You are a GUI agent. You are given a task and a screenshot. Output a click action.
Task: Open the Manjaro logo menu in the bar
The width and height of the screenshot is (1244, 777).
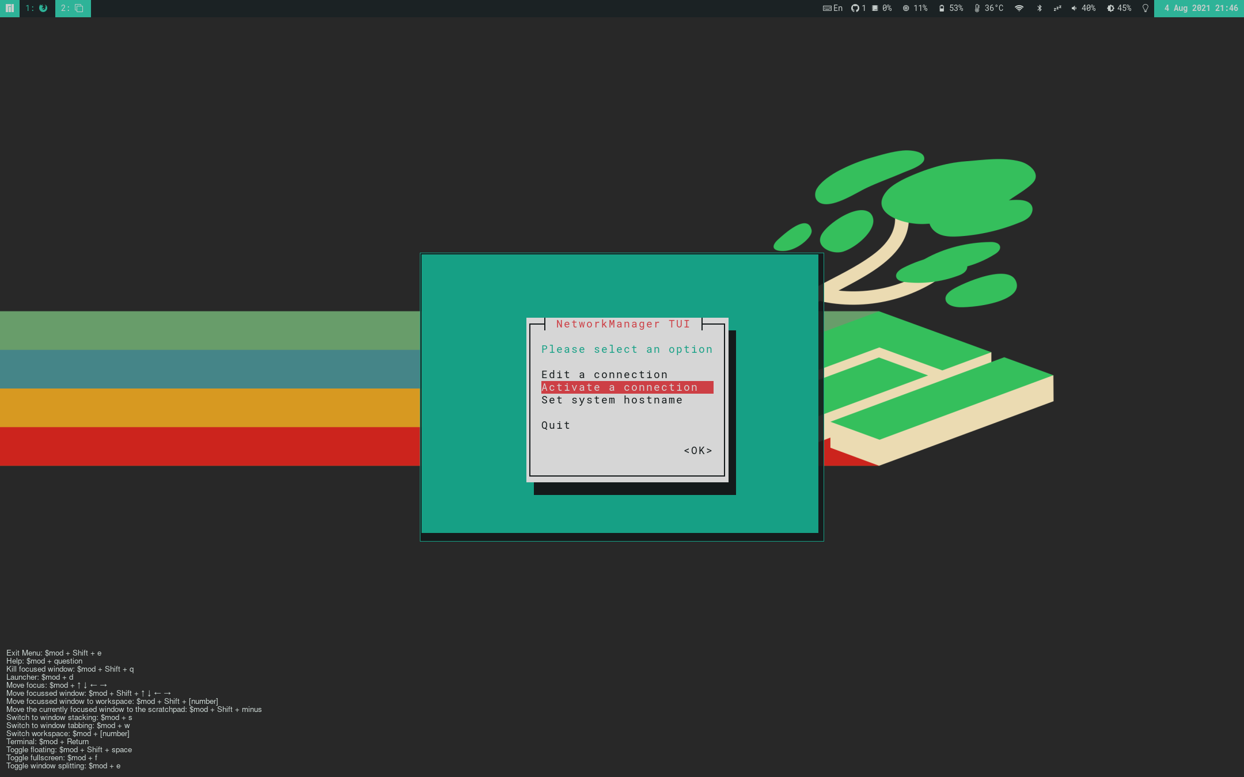pyautogui.click(x=9, y=8)
